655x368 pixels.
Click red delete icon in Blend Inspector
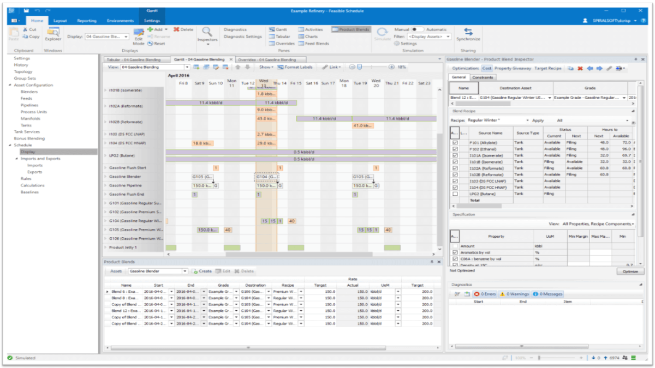(x=580, y=68)
